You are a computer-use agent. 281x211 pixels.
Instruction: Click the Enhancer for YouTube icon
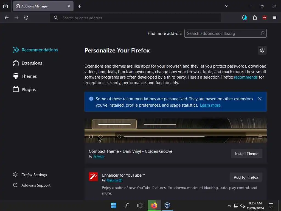click(x=93, y=177)
